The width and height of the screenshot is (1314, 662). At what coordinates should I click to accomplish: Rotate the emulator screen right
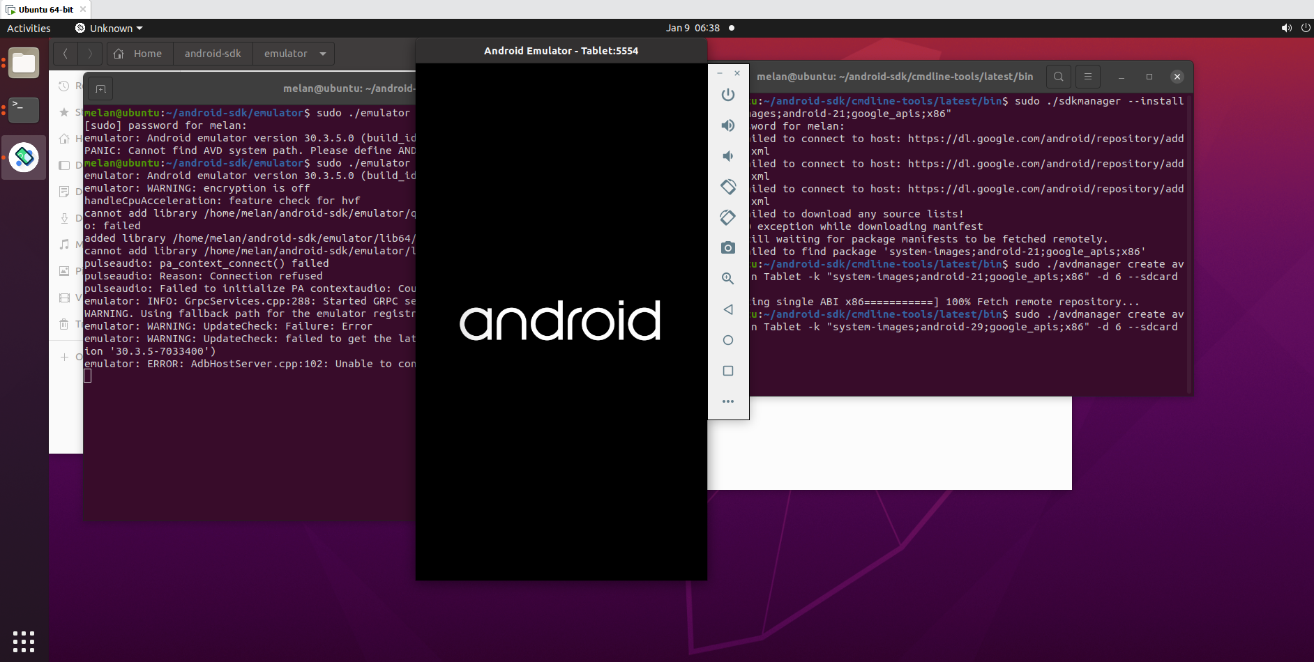(x=728, y=217)
